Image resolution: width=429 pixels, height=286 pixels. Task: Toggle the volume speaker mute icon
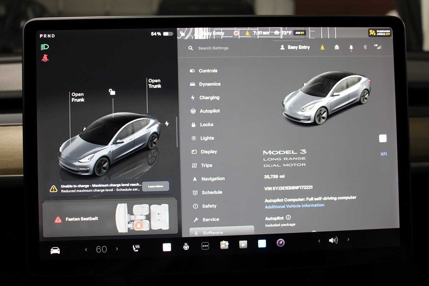click(333, 240)
